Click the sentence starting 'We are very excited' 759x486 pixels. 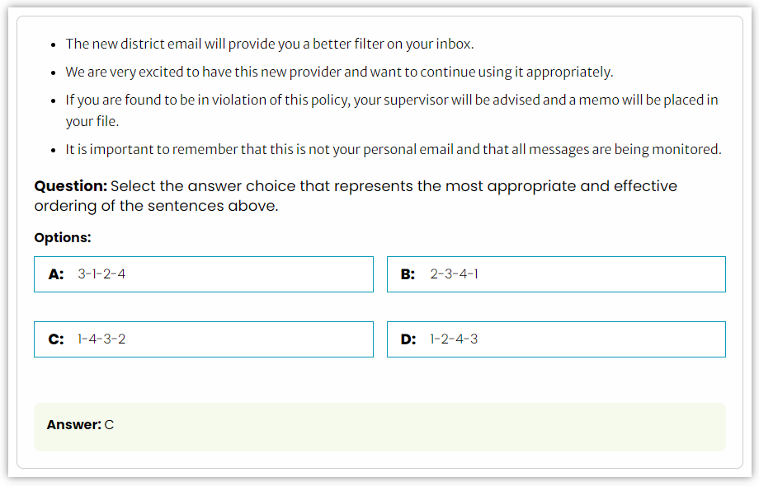pos(339,72)
